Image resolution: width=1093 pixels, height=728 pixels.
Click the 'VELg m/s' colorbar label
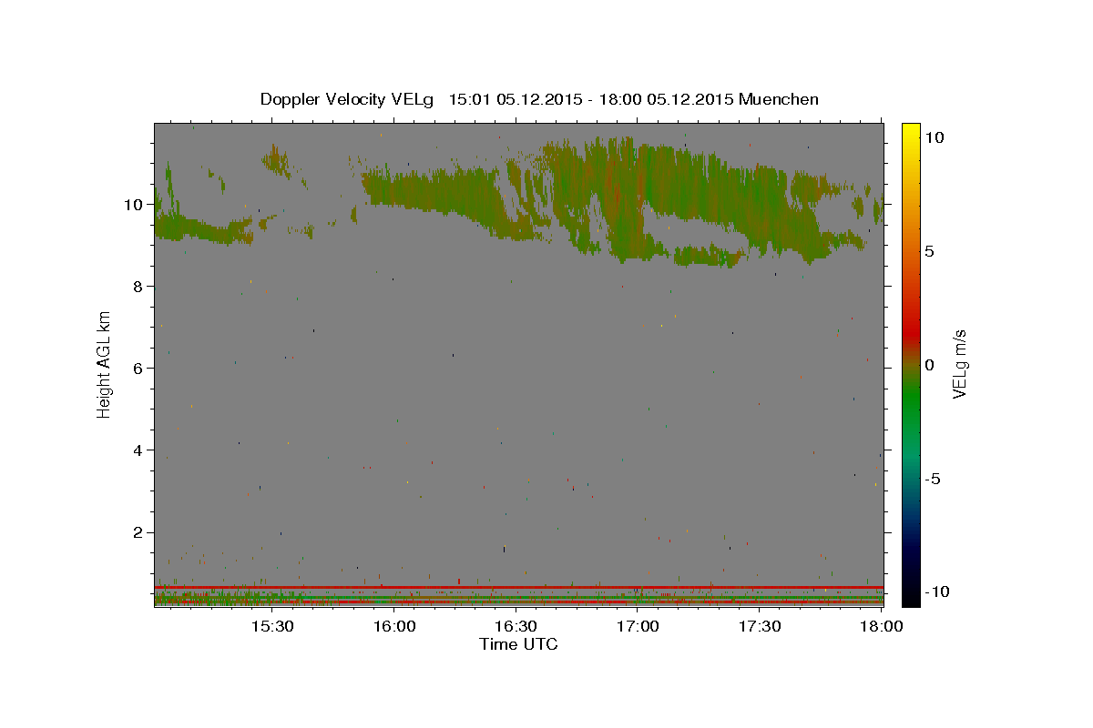960,365
